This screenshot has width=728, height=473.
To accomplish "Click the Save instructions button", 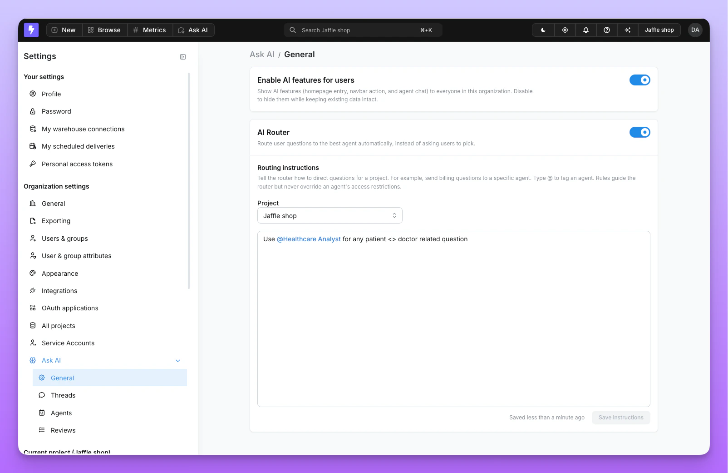I will tap(621, 418).
